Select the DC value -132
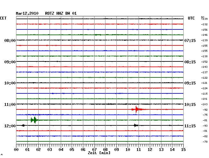 point(204,24)
